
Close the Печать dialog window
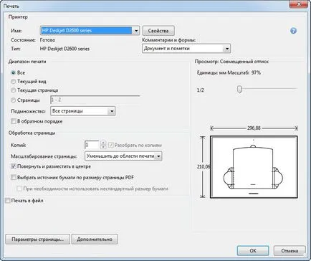point(300,4)
